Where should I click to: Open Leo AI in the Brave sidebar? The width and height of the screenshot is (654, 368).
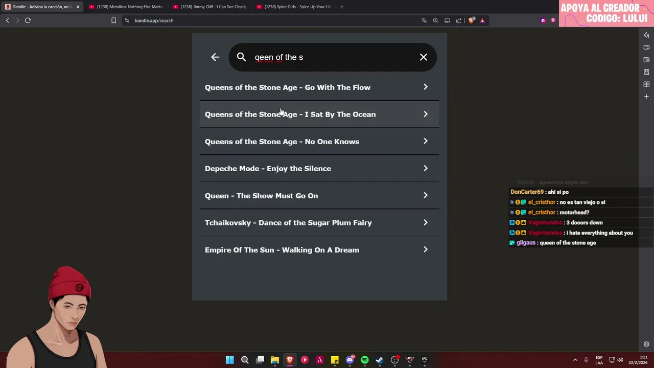click(646, 35)
